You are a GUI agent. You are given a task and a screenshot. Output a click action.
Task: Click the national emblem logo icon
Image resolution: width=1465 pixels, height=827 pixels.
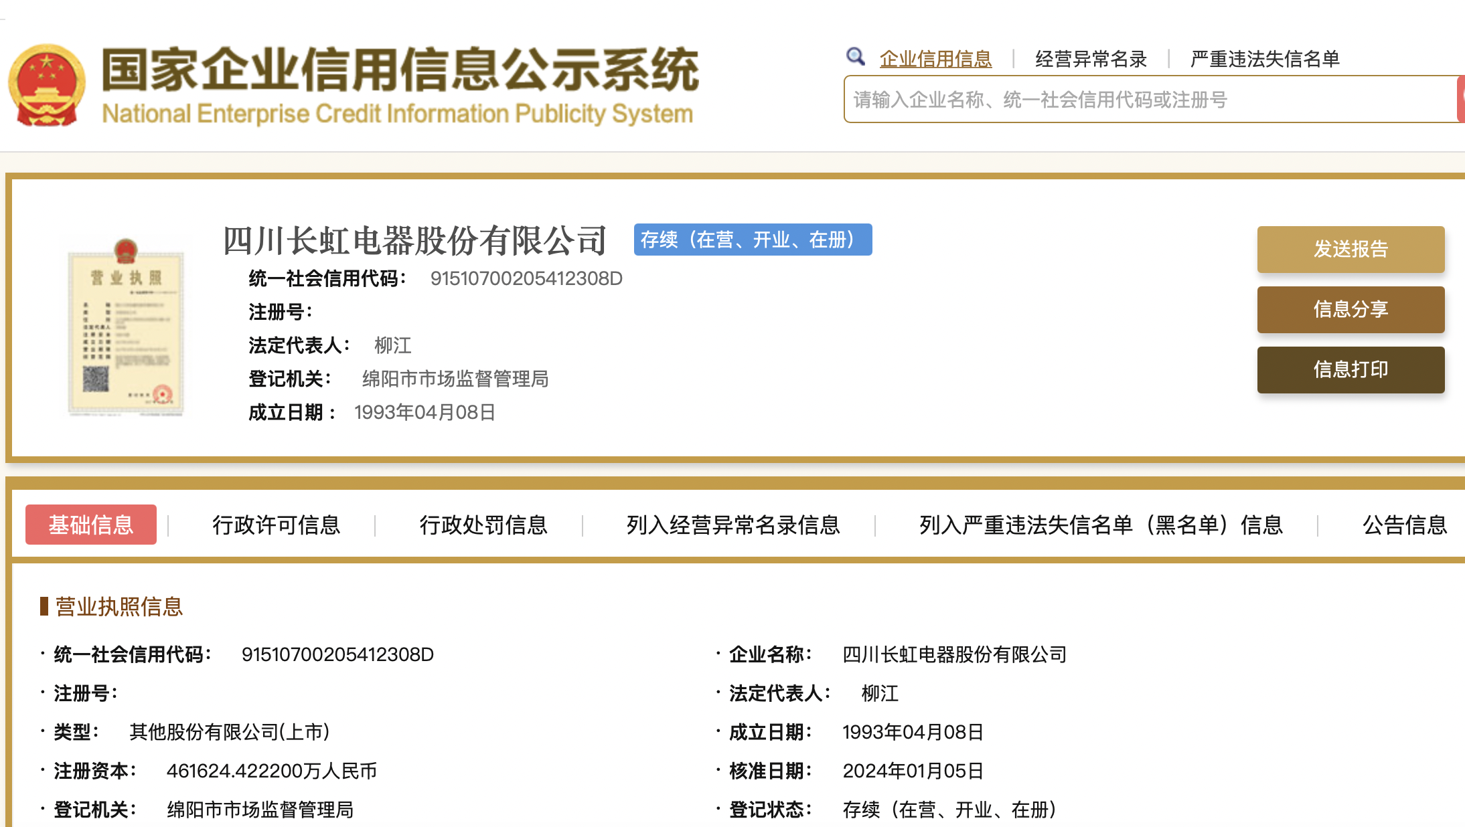pyautogui.click(x=46, y=86)
